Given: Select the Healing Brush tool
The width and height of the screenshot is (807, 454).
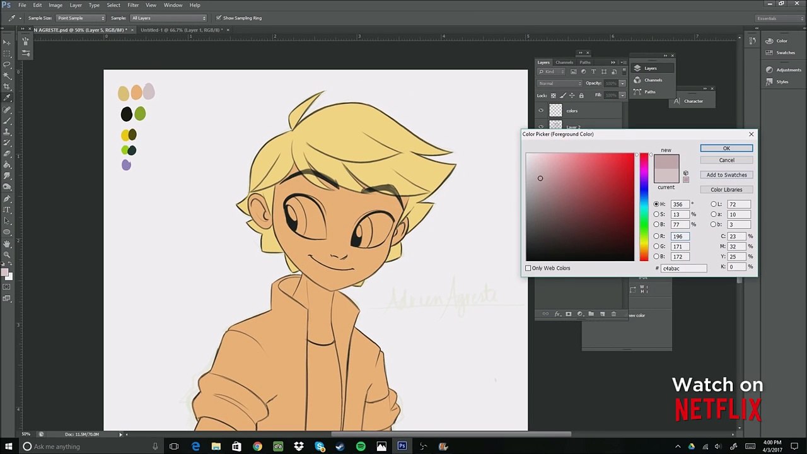Looking at the screenshot, I should click(x=6, y=110).
